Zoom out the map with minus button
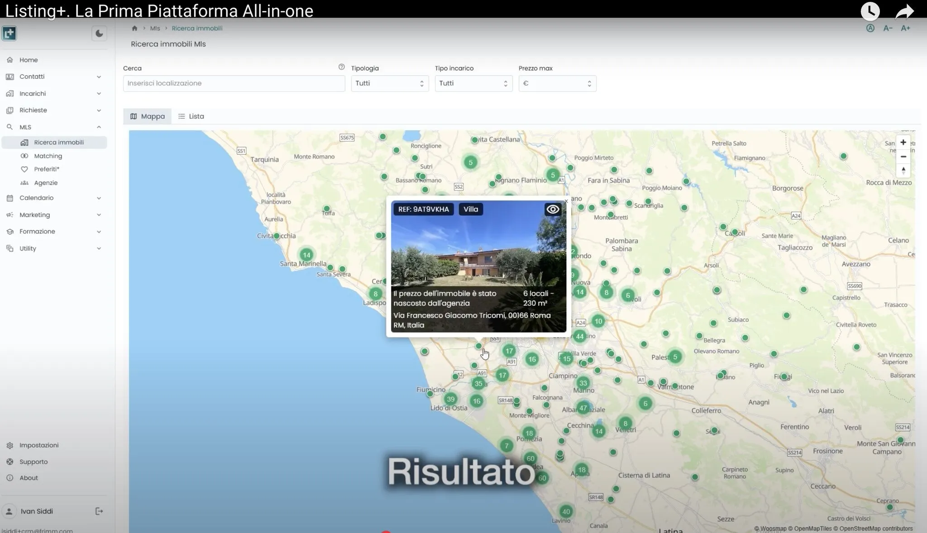This screenshot has height=533, width=927. 903,157
